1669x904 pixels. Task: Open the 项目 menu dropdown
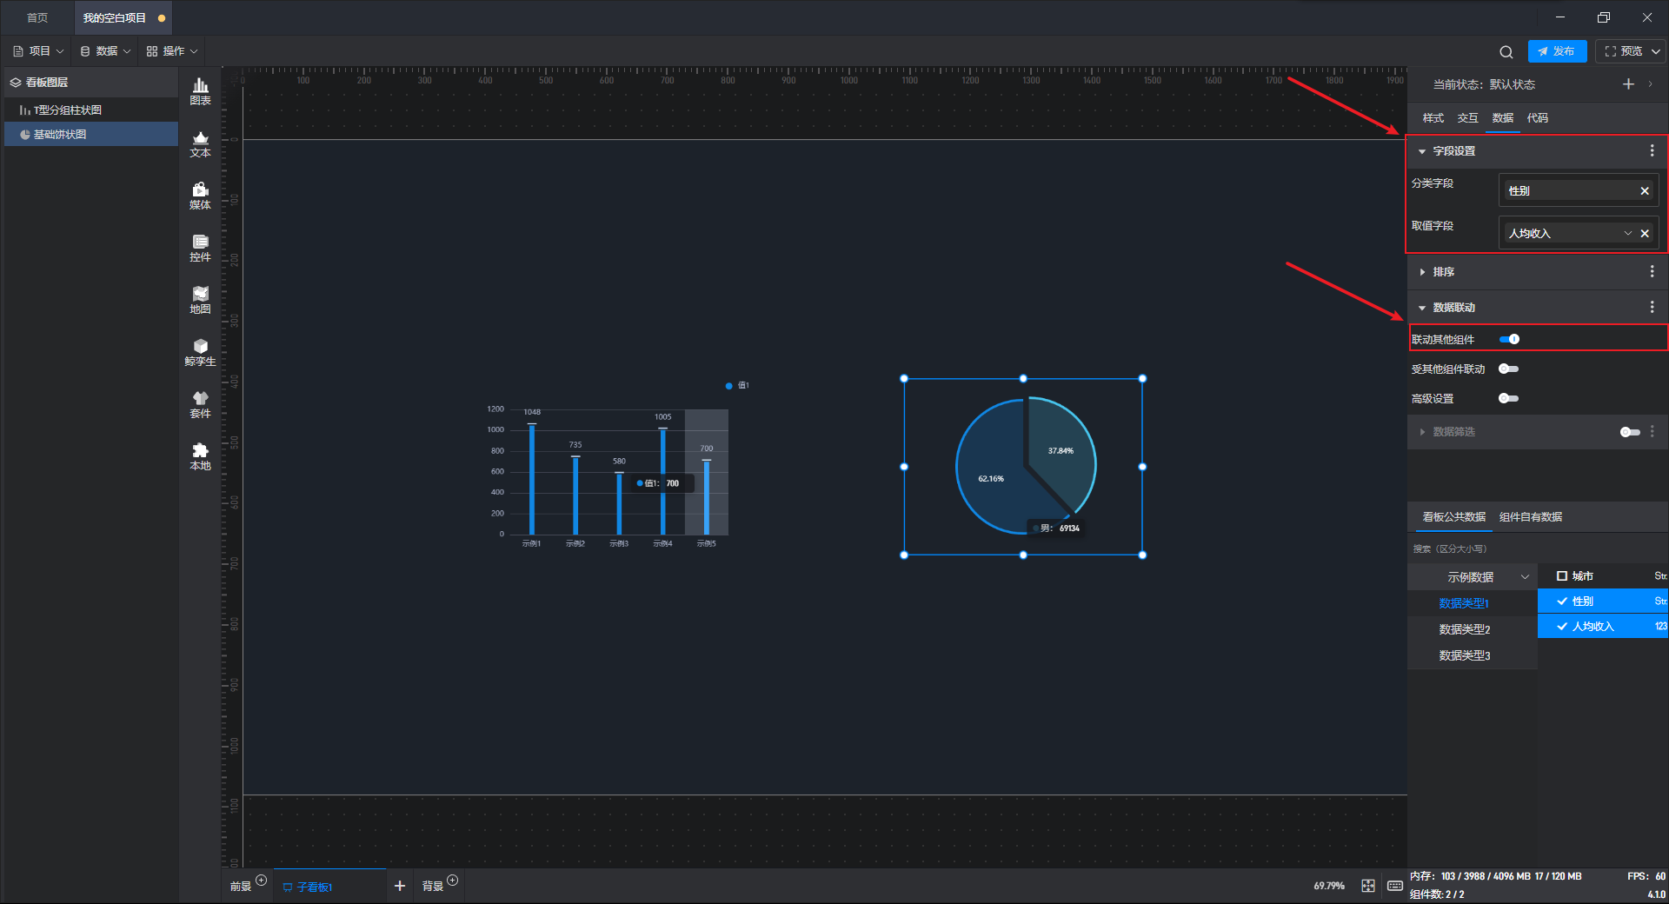(38, 51)
